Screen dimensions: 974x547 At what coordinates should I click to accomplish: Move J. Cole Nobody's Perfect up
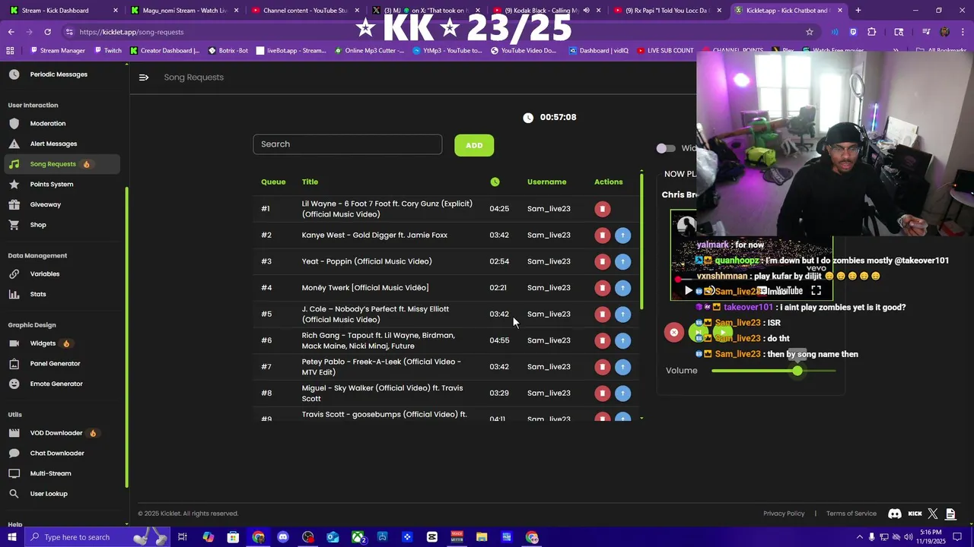[622, 315]
